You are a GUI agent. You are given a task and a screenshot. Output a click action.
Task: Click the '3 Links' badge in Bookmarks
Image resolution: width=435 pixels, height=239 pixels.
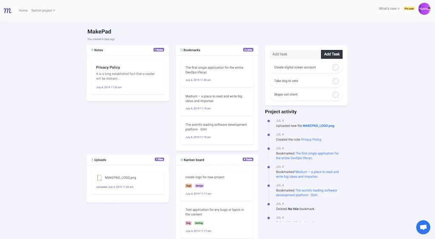click(x=248, y=50)
